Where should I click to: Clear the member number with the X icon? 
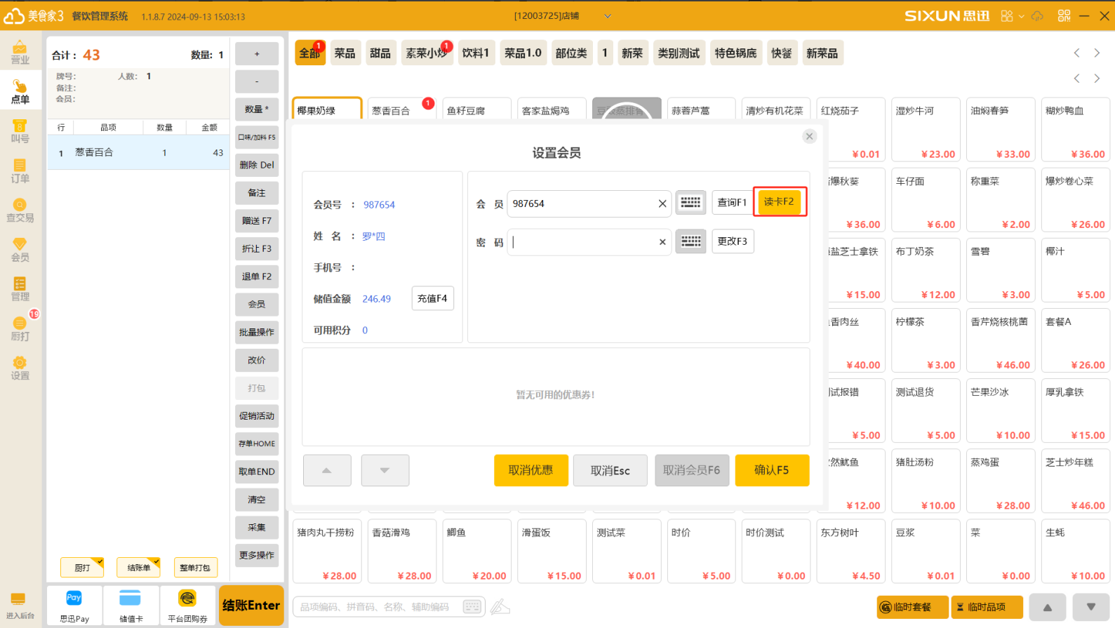662,203
